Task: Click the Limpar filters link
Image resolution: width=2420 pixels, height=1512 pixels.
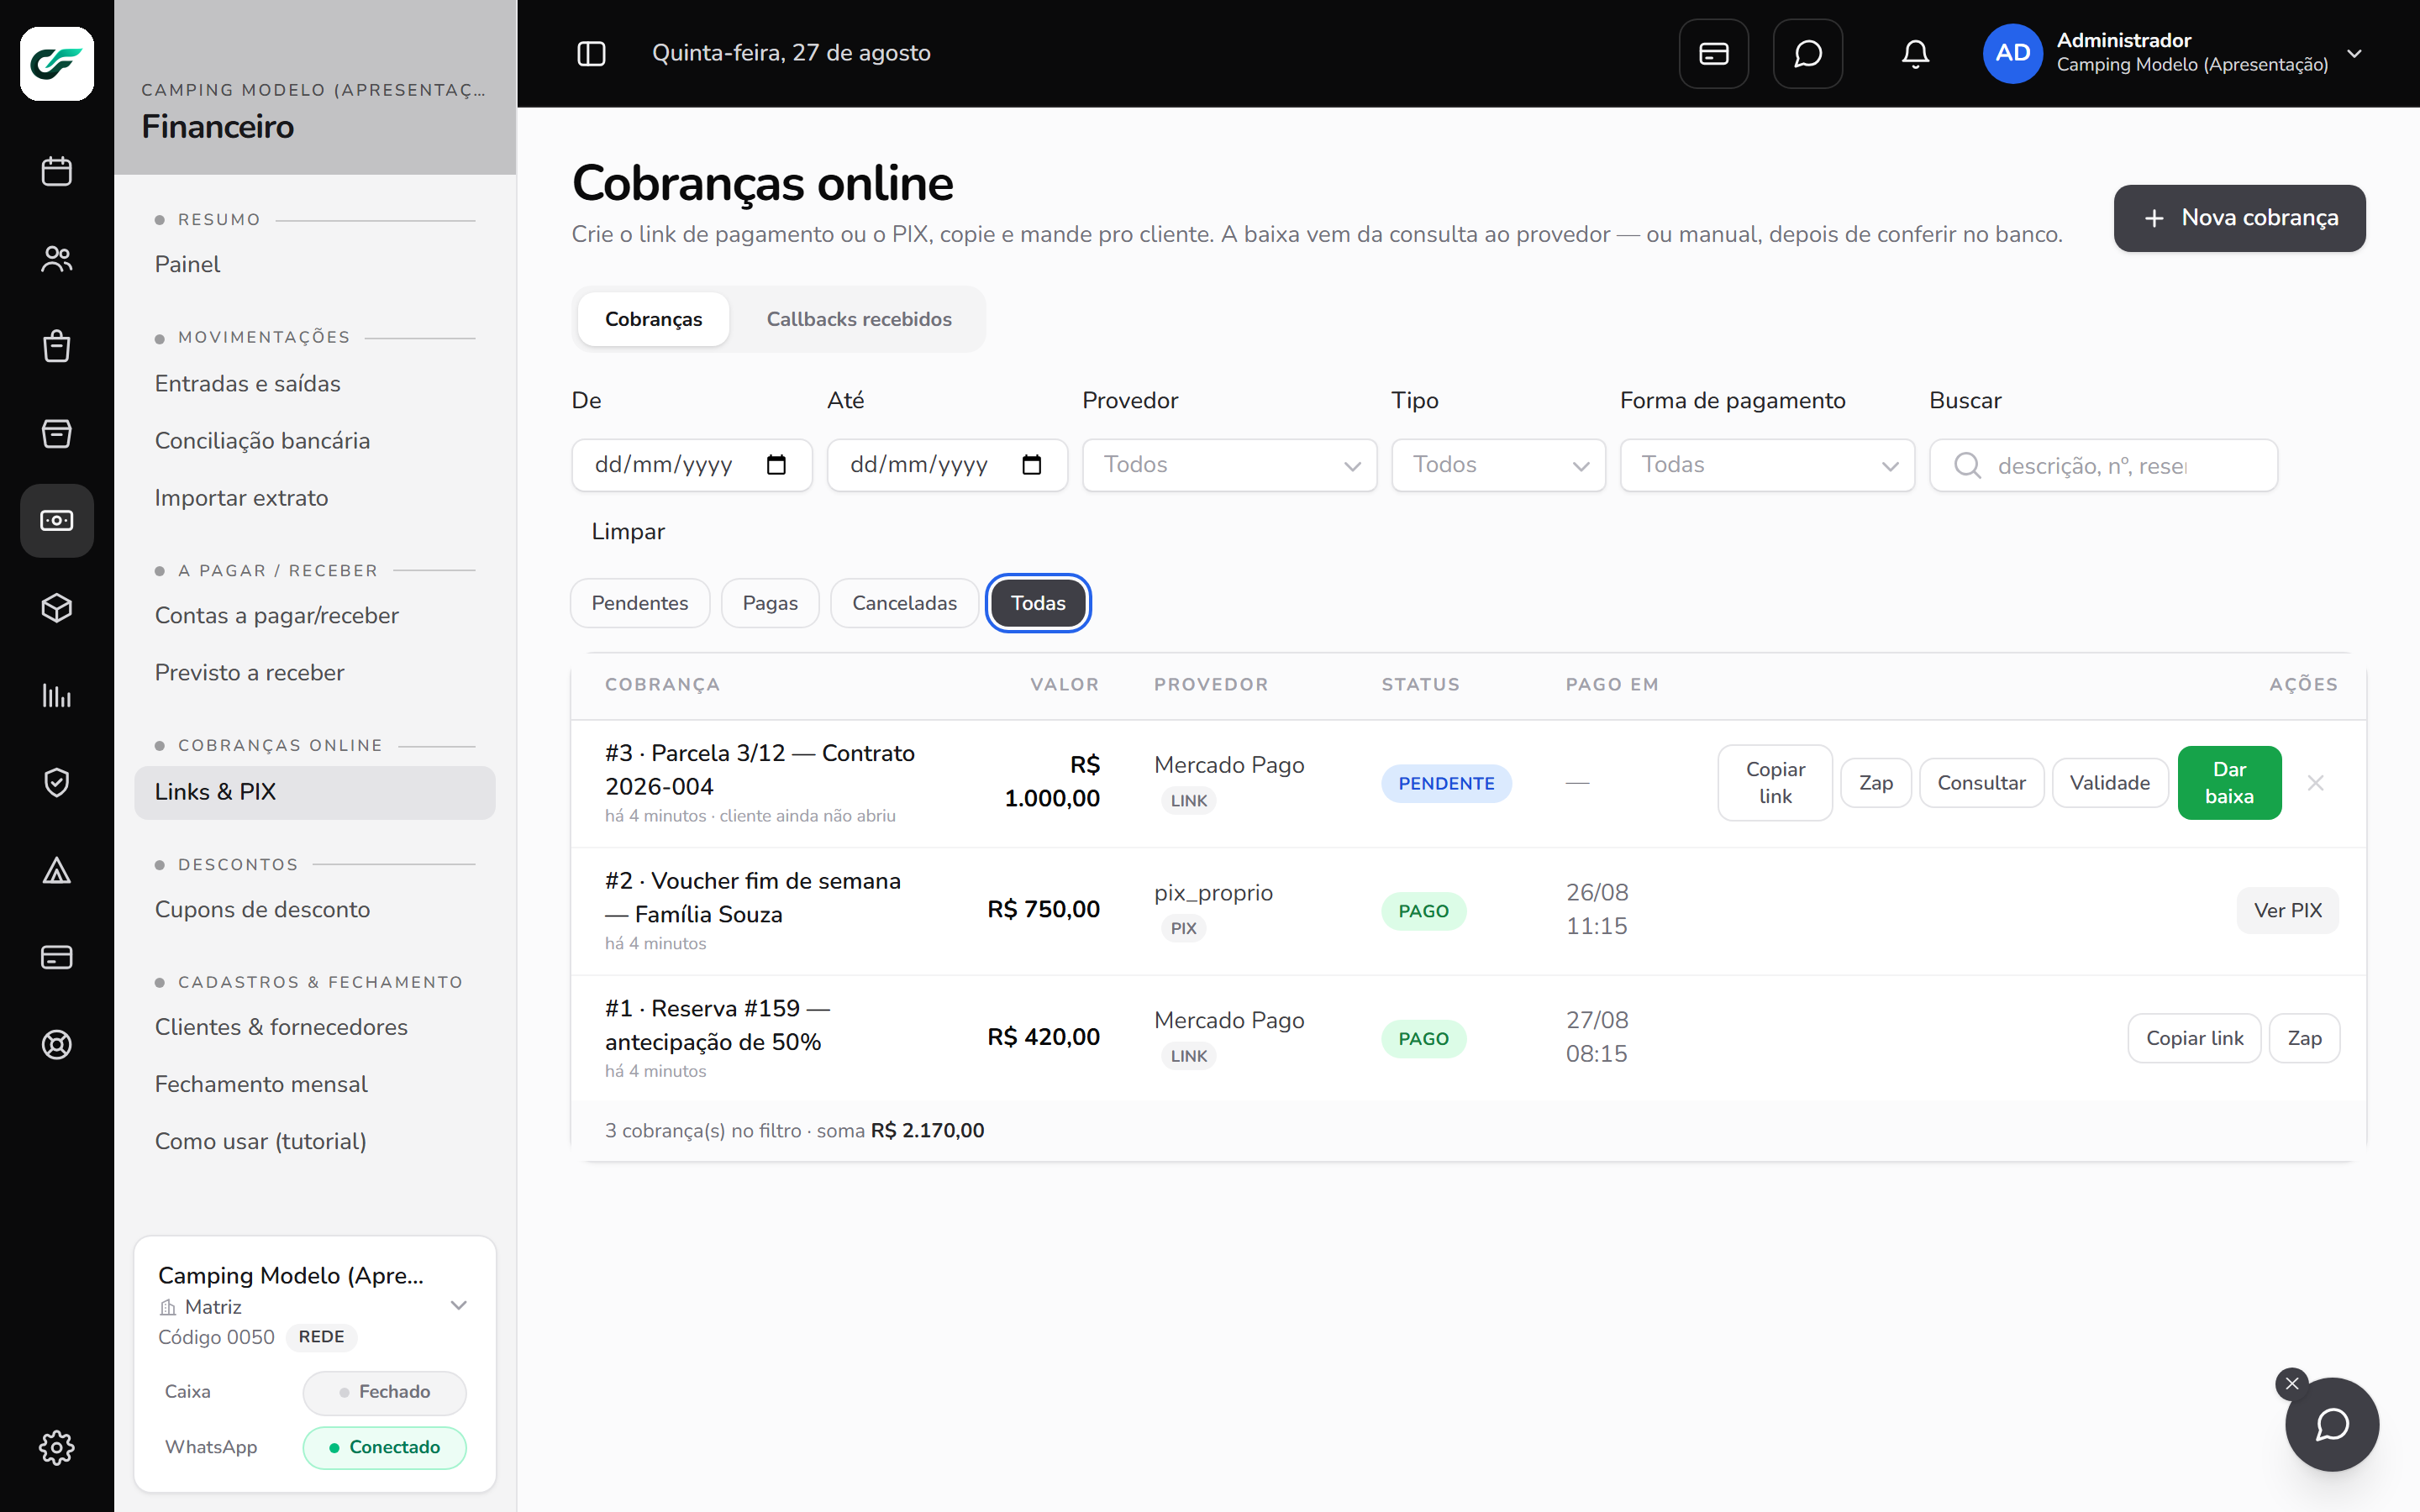Action: [628, 531]
